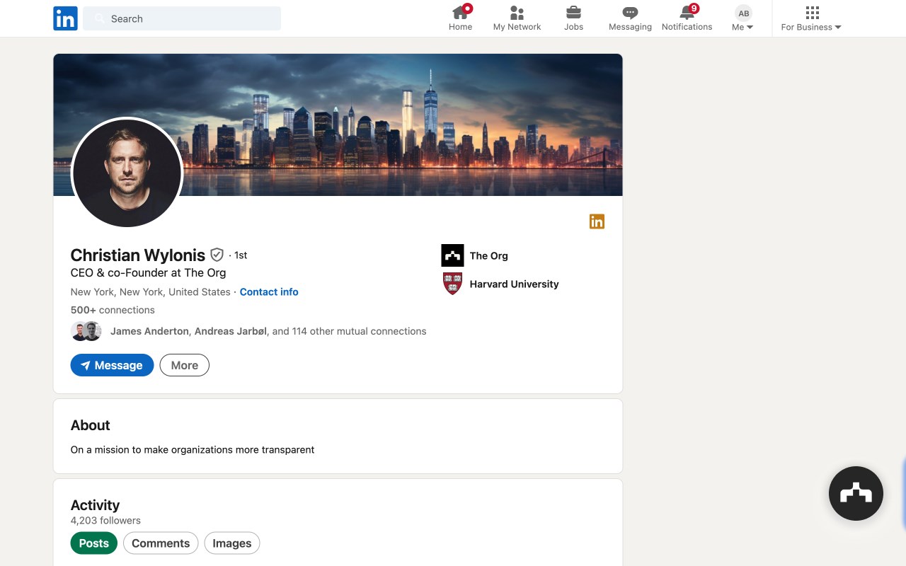Click the search magnifier icon
906x566 pixels.
pyautogui.click(x=100, y=19)
